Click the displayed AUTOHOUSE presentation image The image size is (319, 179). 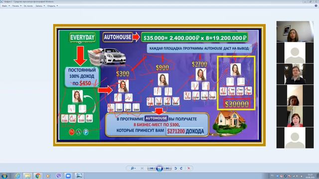(159, 85)
